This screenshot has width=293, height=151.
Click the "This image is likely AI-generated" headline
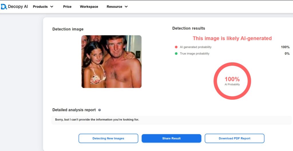point(232,38)
